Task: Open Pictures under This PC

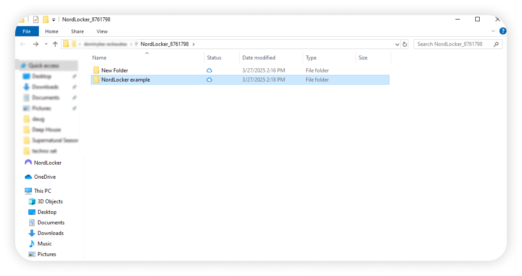Action: coord(47,255)
